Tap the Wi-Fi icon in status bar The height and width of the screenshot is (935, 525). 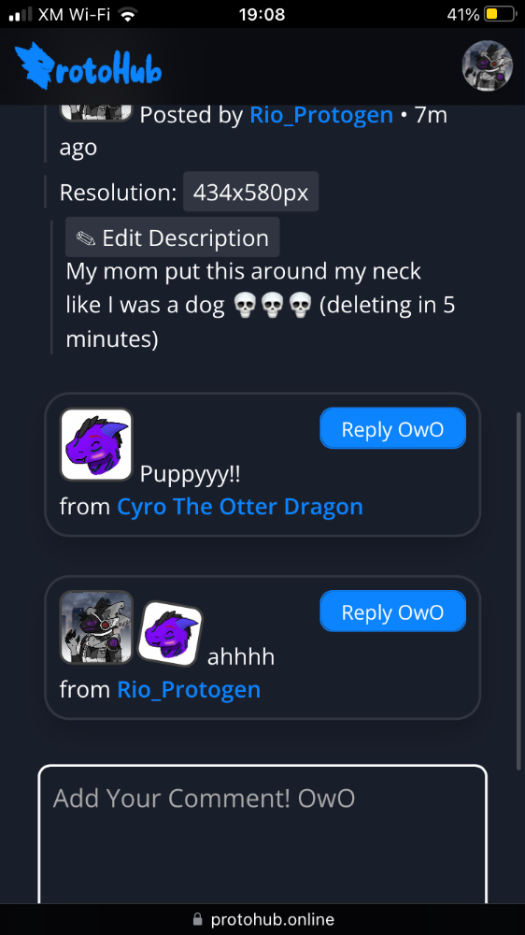point(126,14)
